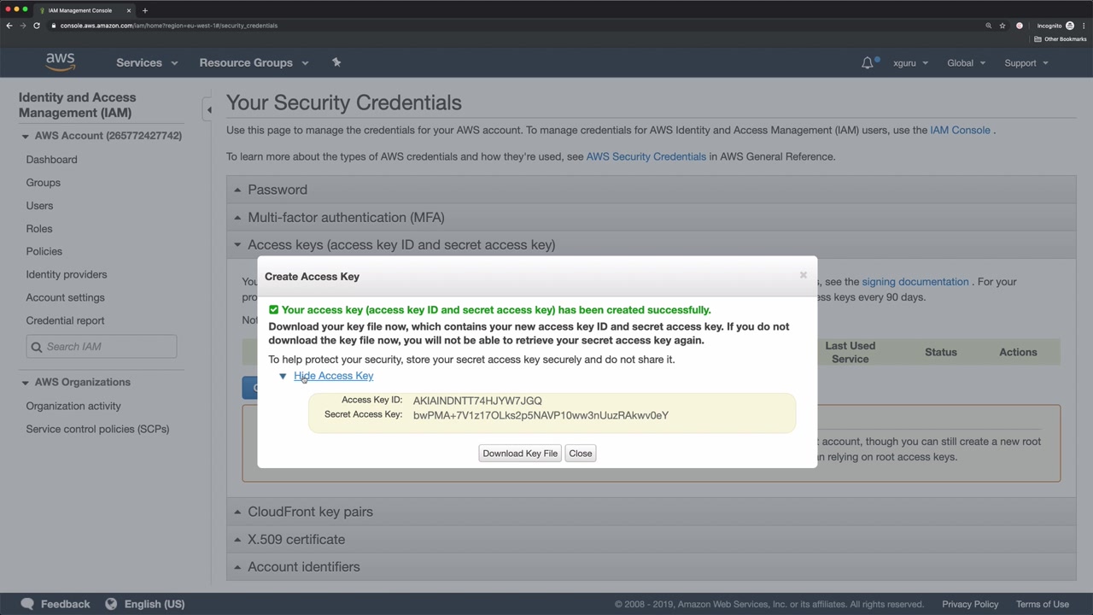Viewport: 1093px width, 615px height.
Task: Collapse the AWS Organizations tree group
Action: click(x=25, y=383)
